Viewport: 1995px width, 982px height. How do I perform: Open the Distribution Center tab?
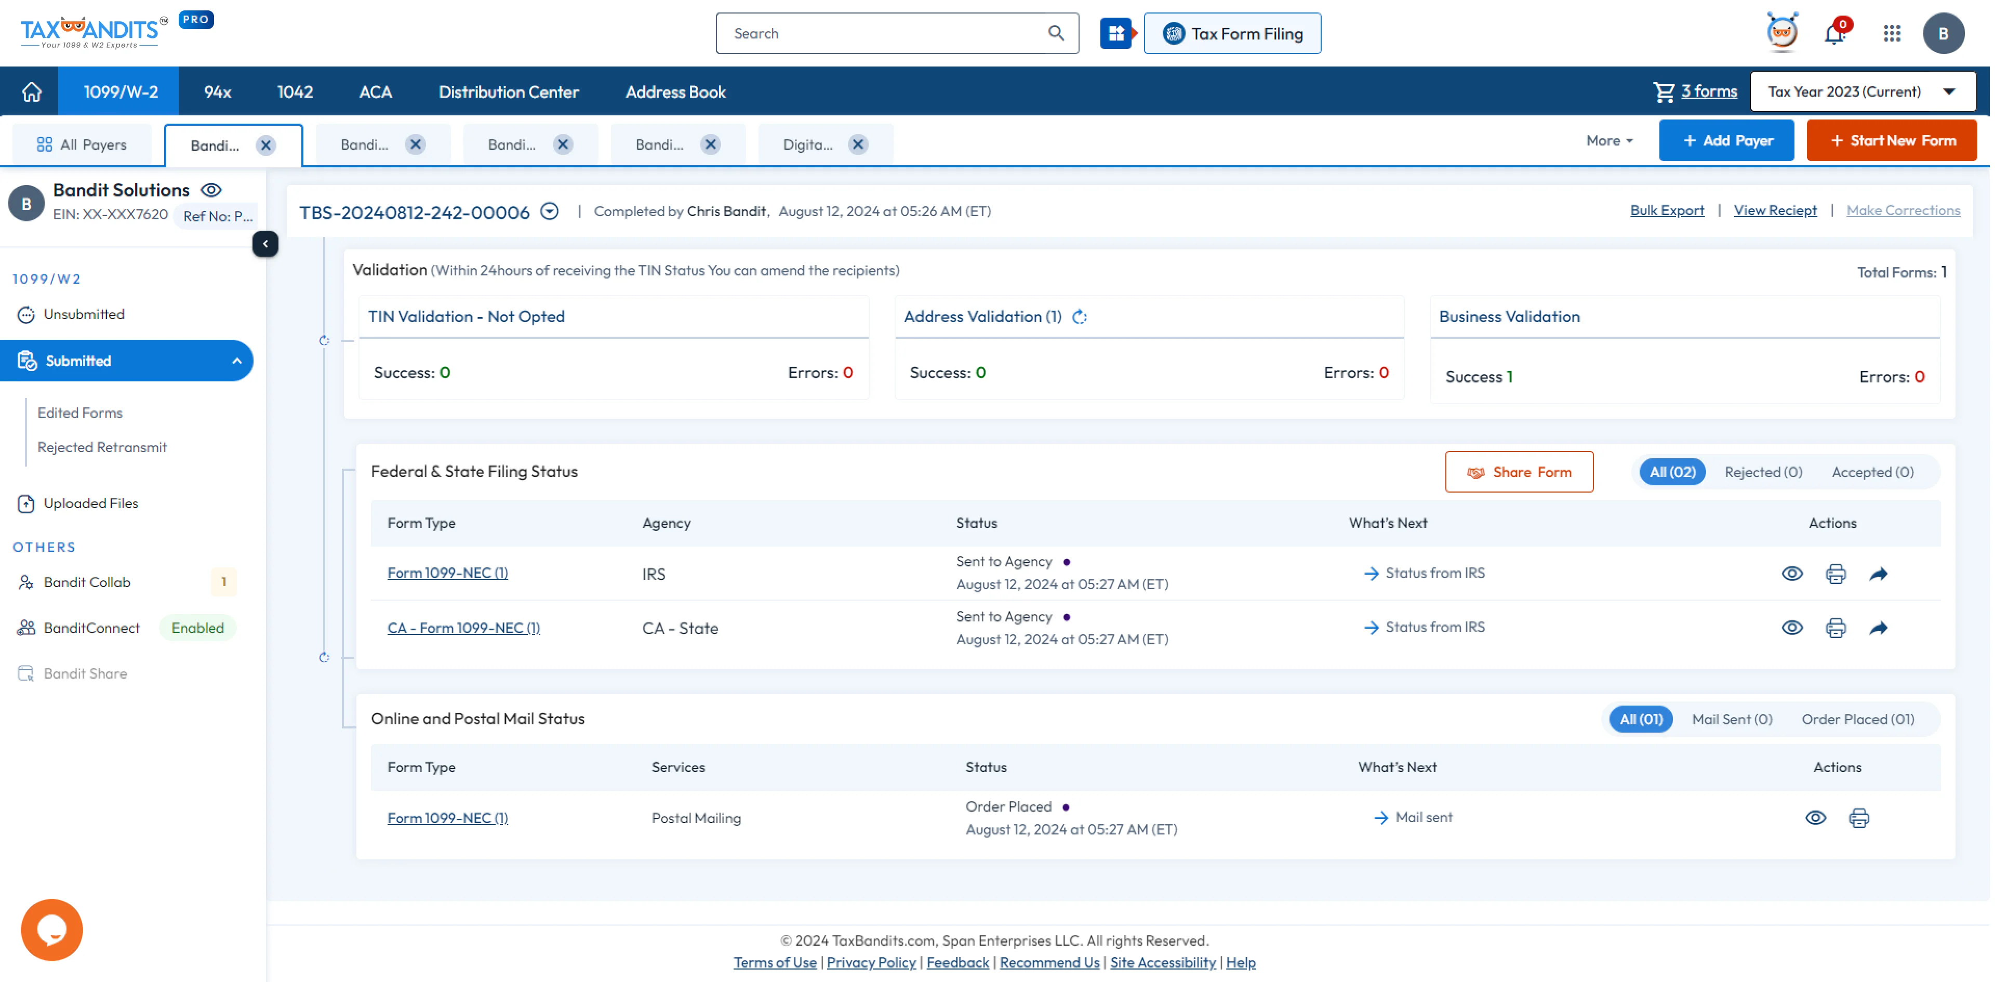[x=508, y=91]
